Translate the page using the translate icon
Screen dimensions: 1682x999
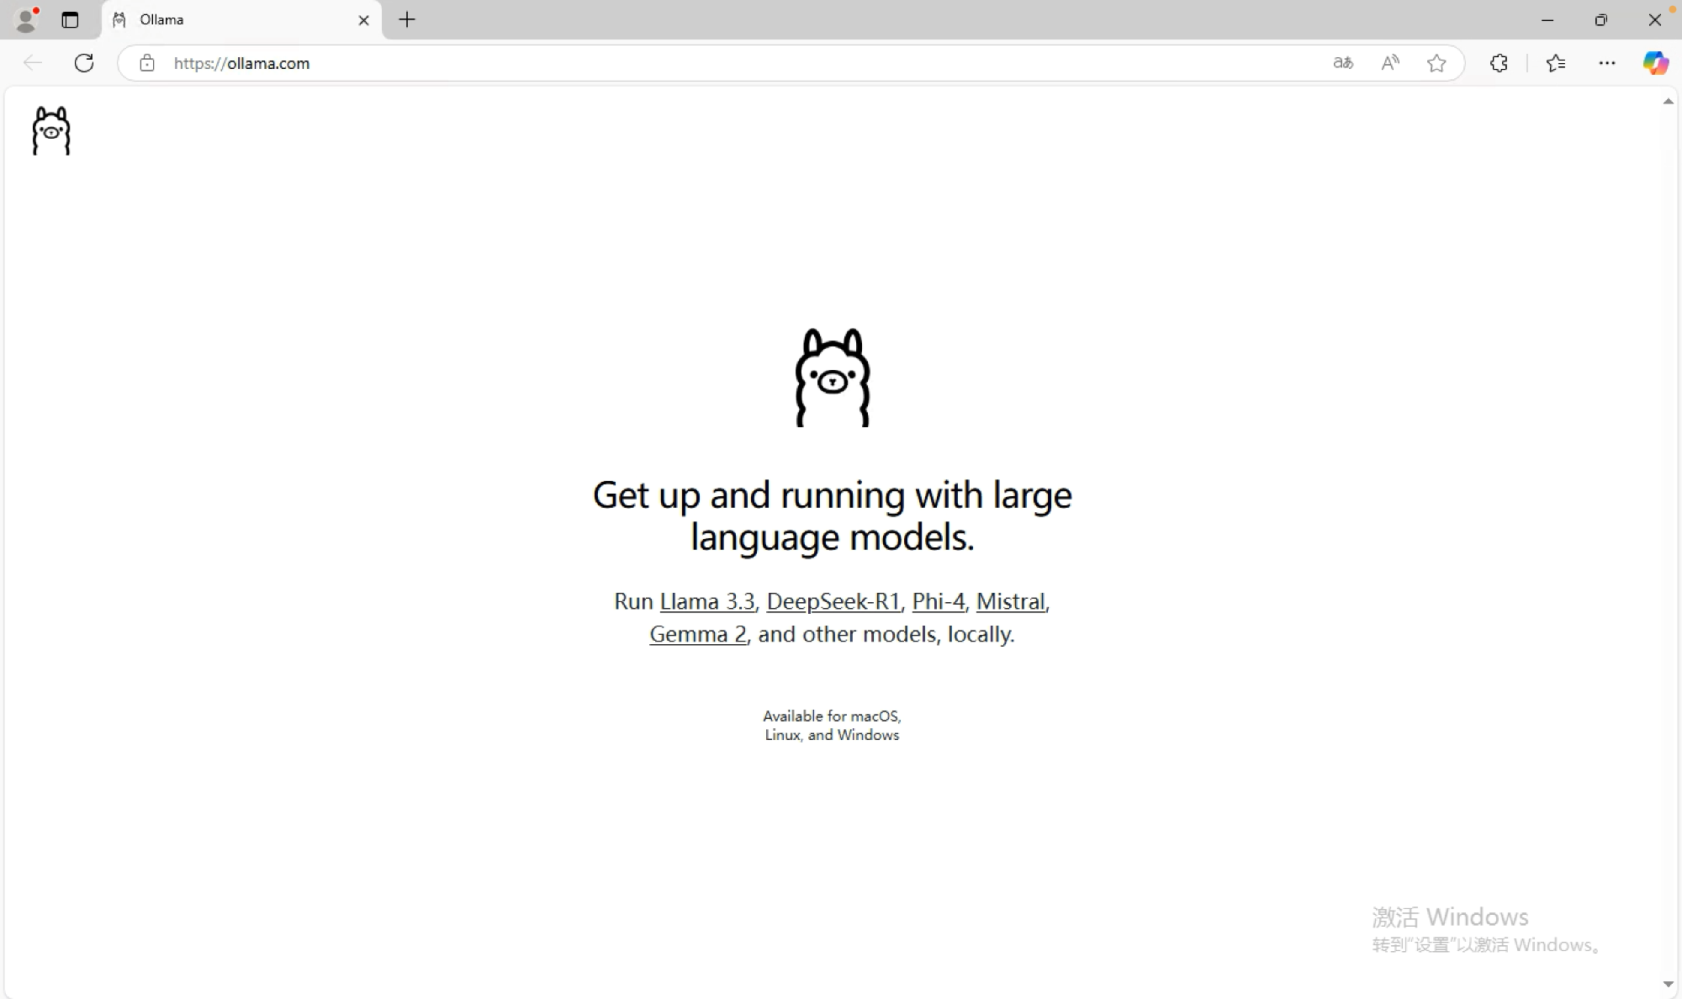1342,63
